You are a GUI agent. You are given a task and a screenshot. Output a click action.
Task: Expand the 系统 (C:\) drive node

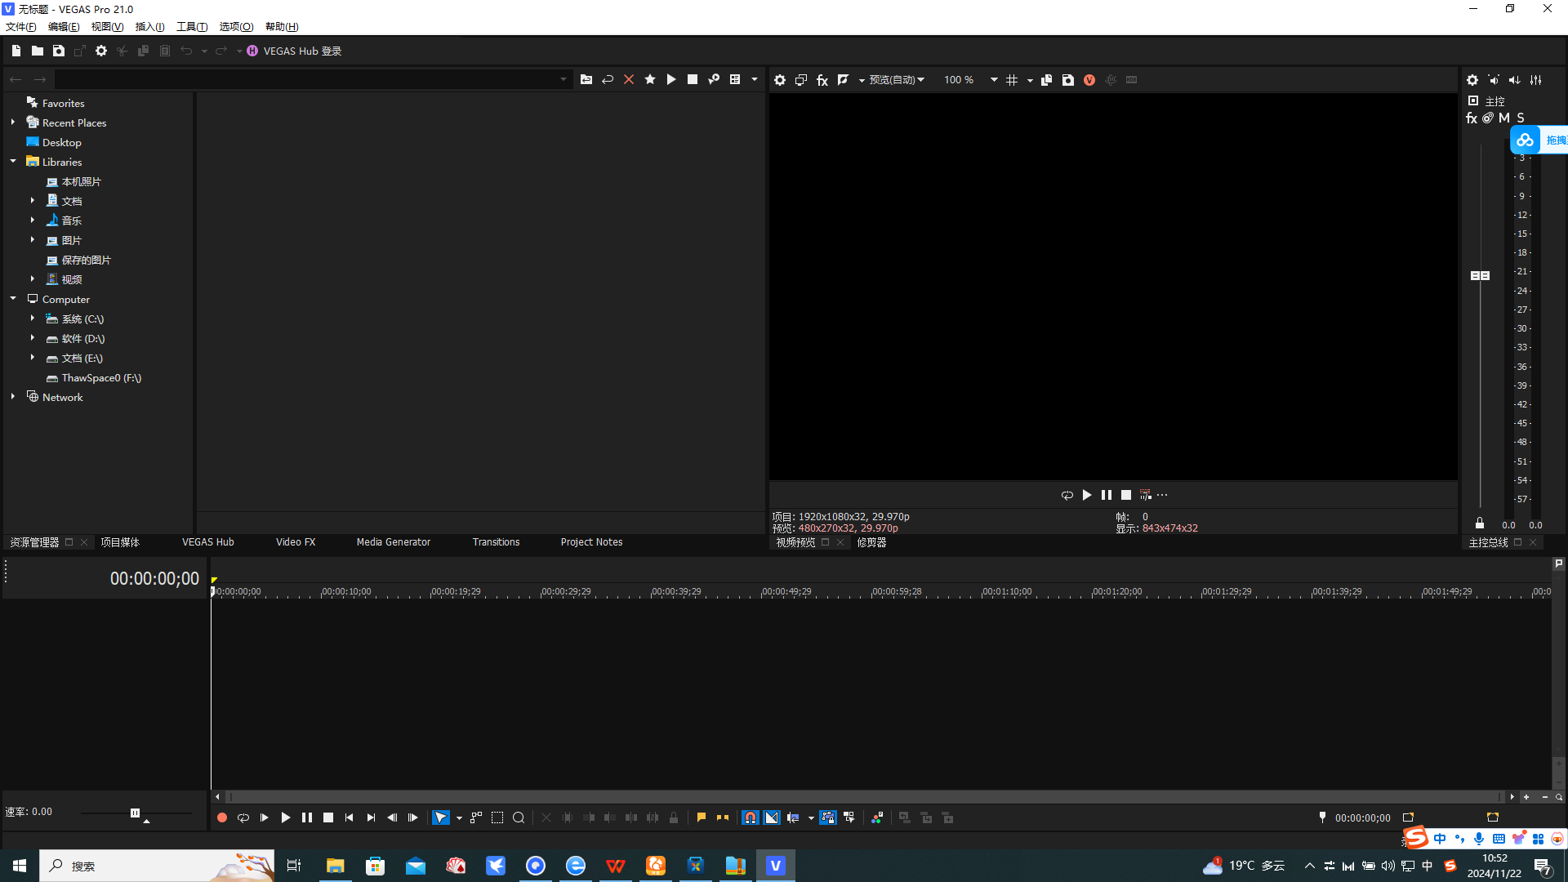(33, 318)
